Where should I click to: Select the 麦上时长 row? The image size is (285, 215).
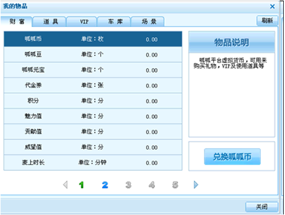tap(93, 163)
